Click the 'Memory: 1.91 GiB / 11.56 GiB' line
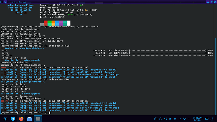Image resolution: width=217 pixels, height=122 pixels. click(x=62, y=5)
